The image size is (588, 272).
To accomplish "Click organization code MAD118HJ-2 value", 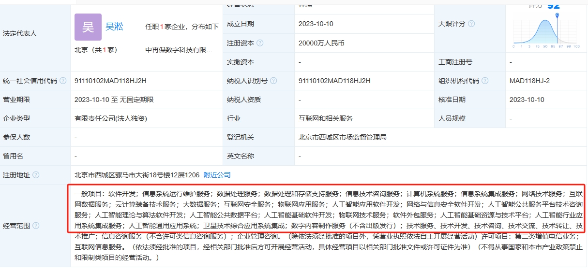I will pos(529,81).
